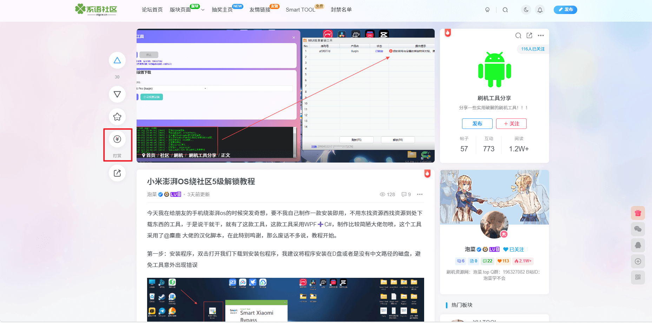Screen dimensions: 652x323
Task: Open the 打赏 reward yen icon
Action: pos(117,139)
